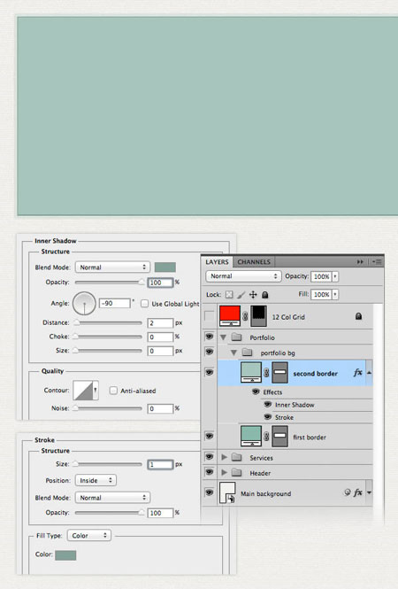The height and width of the screenshot is (589, 398).
Task: Collapse panel using double-arrow icon
Action: coord(360,262)
